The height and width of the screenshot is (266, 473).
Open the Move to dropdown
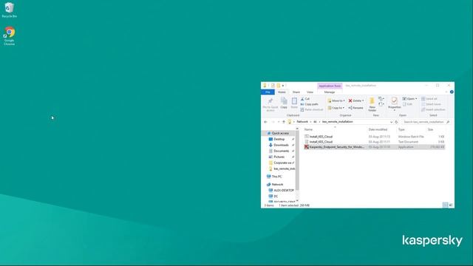click(x=336, y=100)
